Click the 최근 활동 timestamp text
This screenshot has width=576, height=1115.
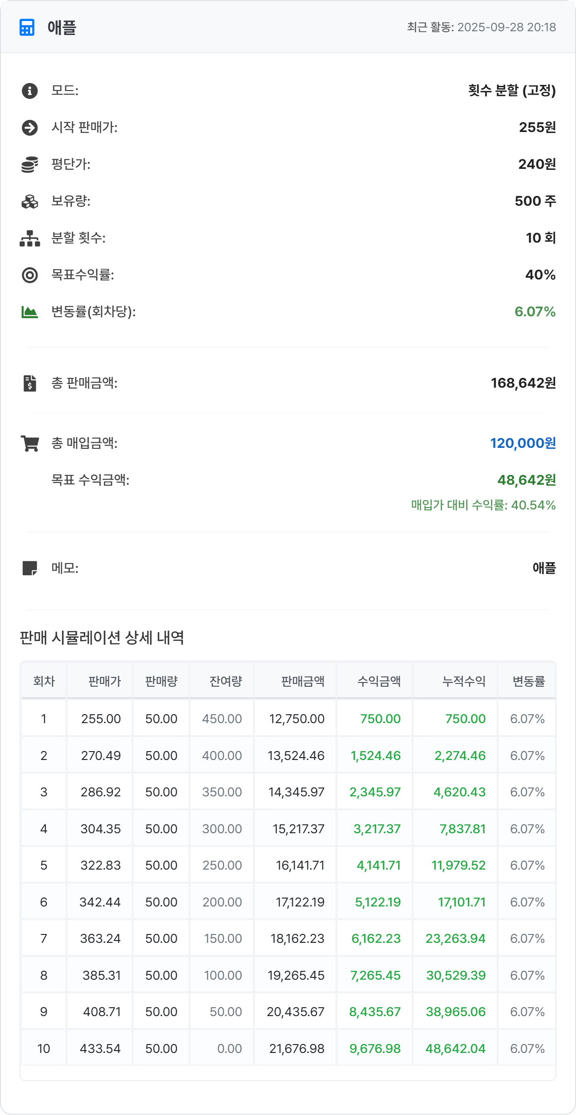[481, 27]
